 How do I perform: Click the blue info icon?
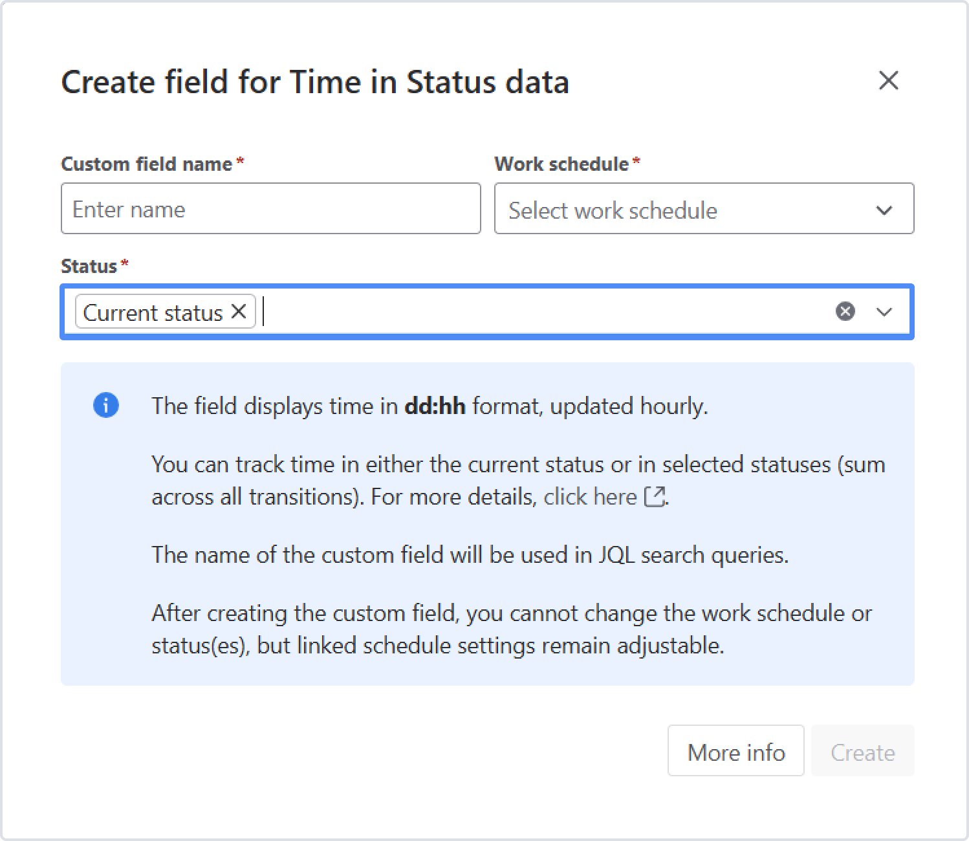106,406
